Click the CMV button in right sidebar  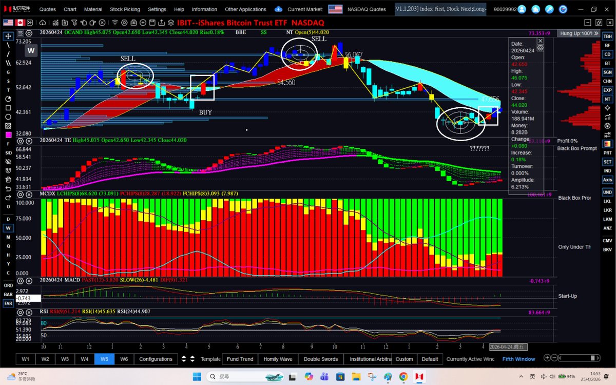[607, 240]
